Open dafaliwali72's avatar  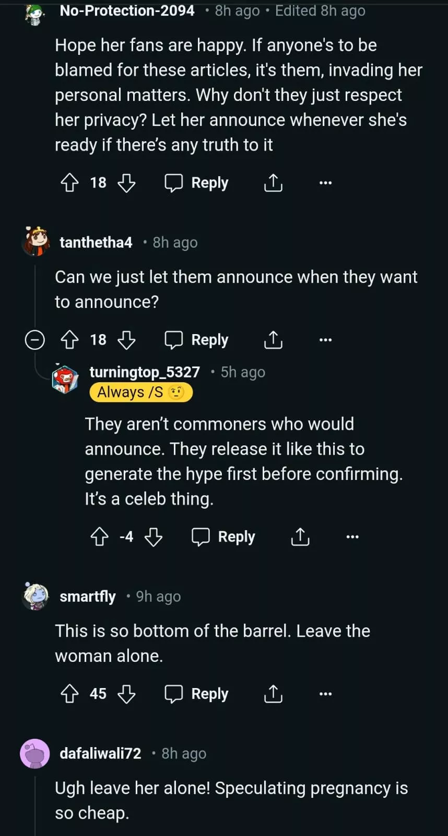point(35,754)
